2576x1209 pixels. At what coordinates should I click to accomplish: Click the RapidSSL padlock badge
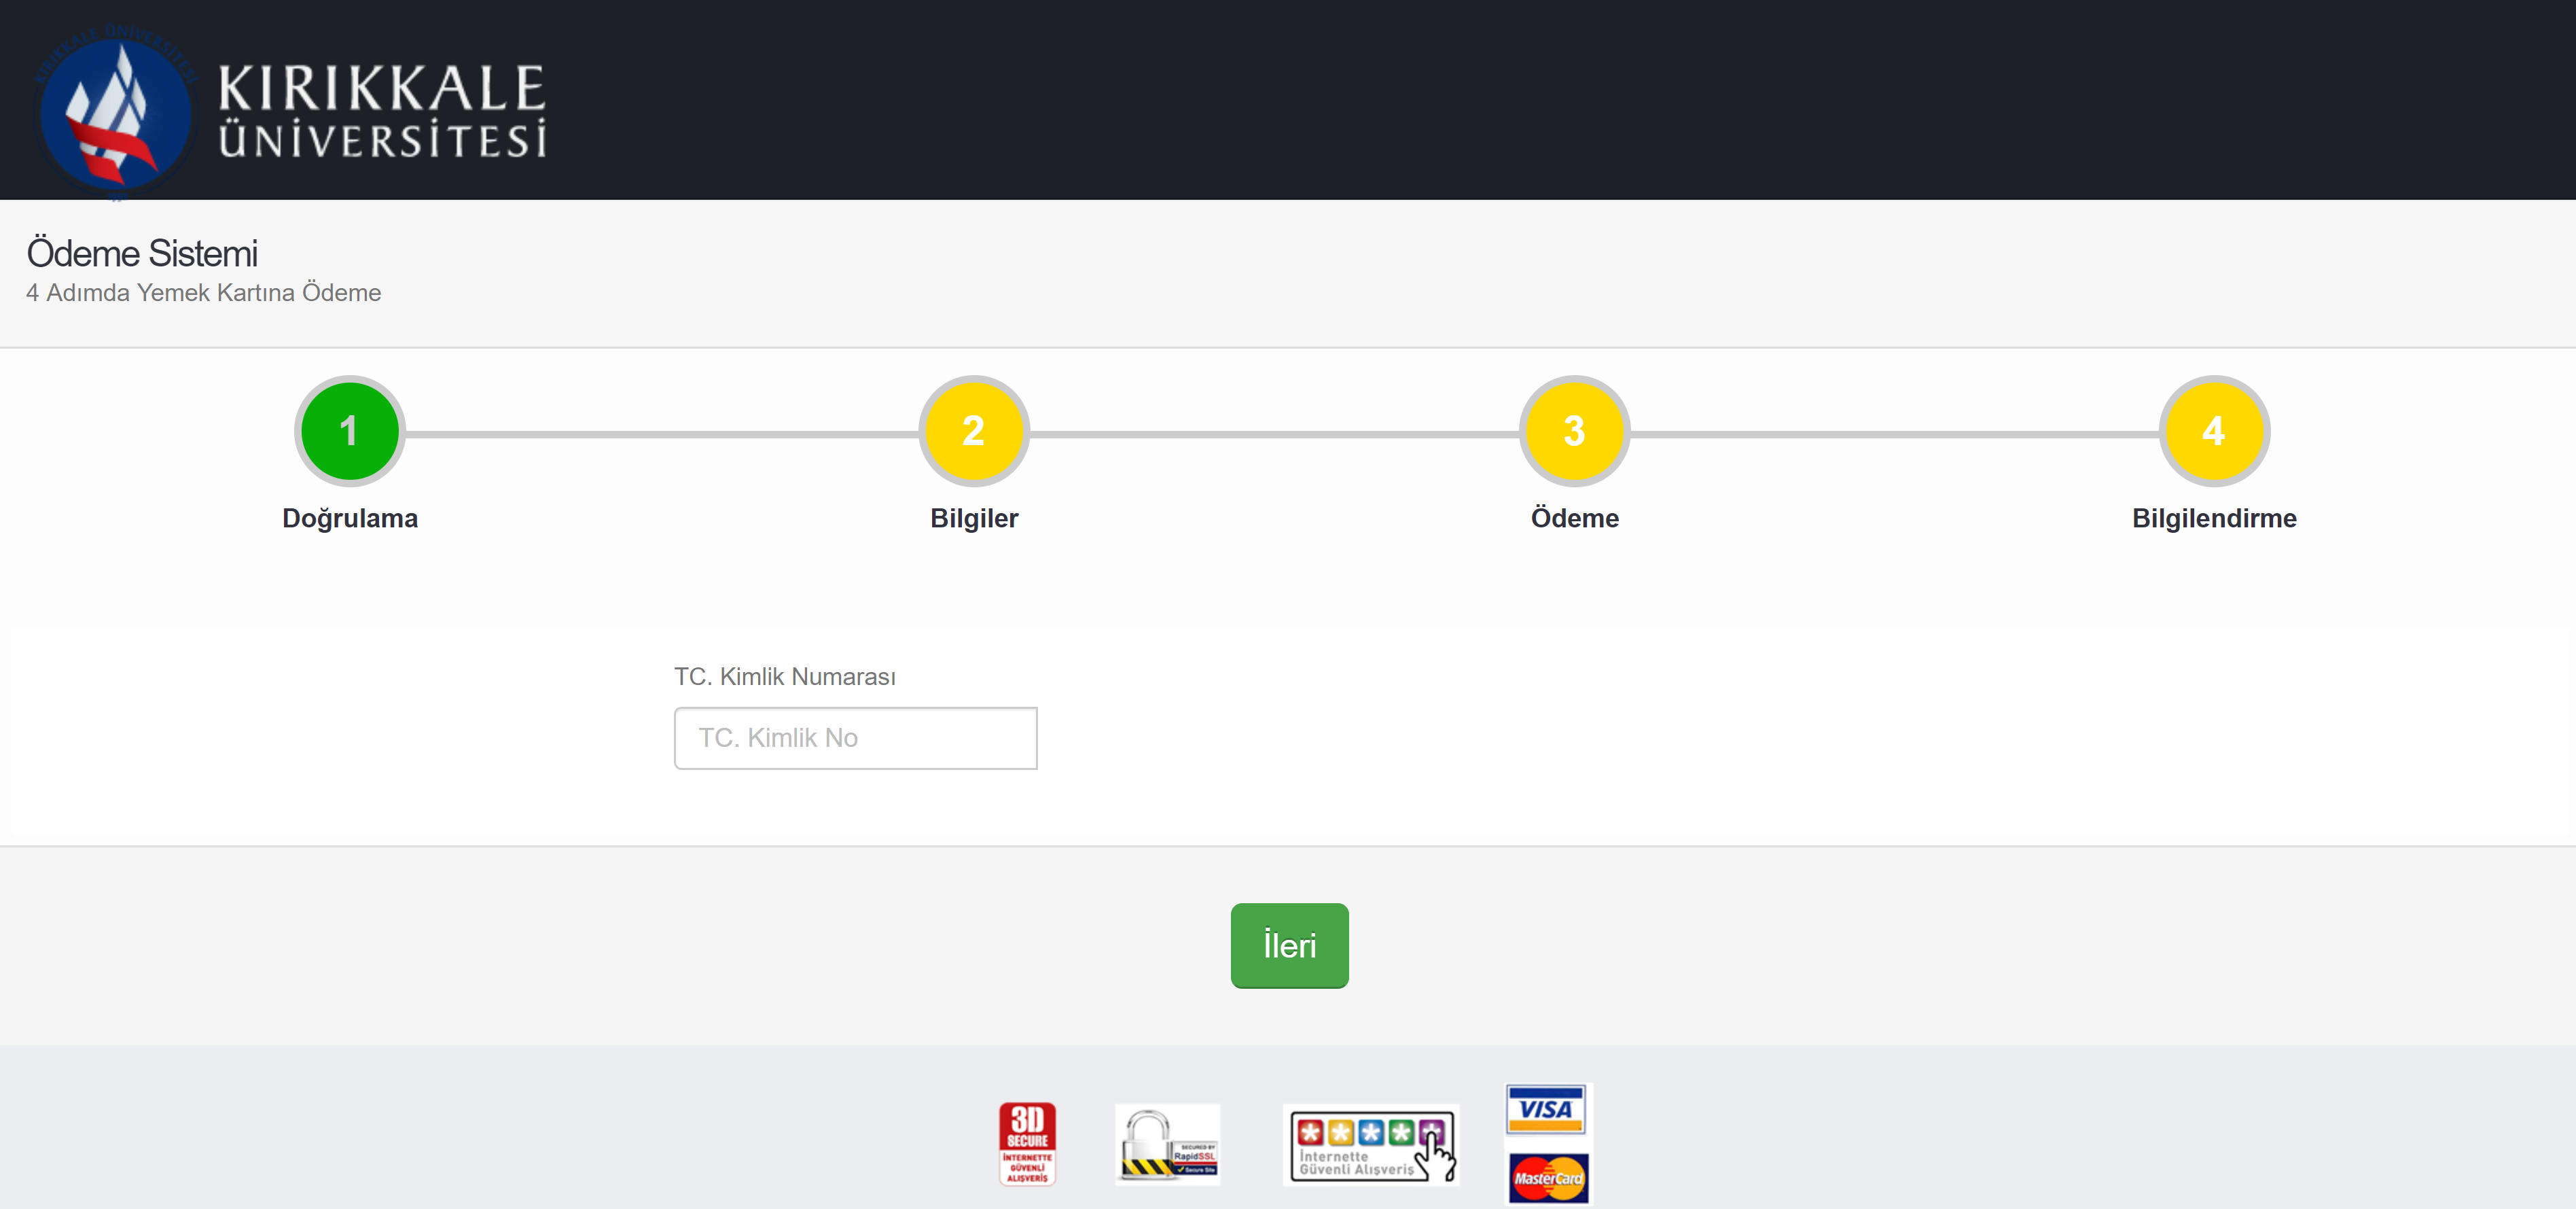(x=1167, y=1144)
